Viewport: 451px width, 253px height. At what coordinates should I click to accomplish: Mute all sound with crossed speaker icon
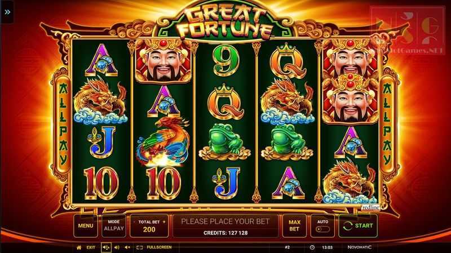tap(127, 247)
